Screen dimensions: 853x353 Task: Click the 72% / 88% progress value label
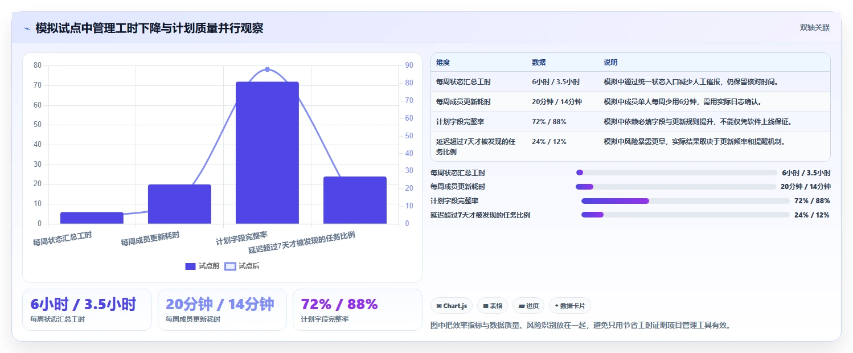coord(812,201)
